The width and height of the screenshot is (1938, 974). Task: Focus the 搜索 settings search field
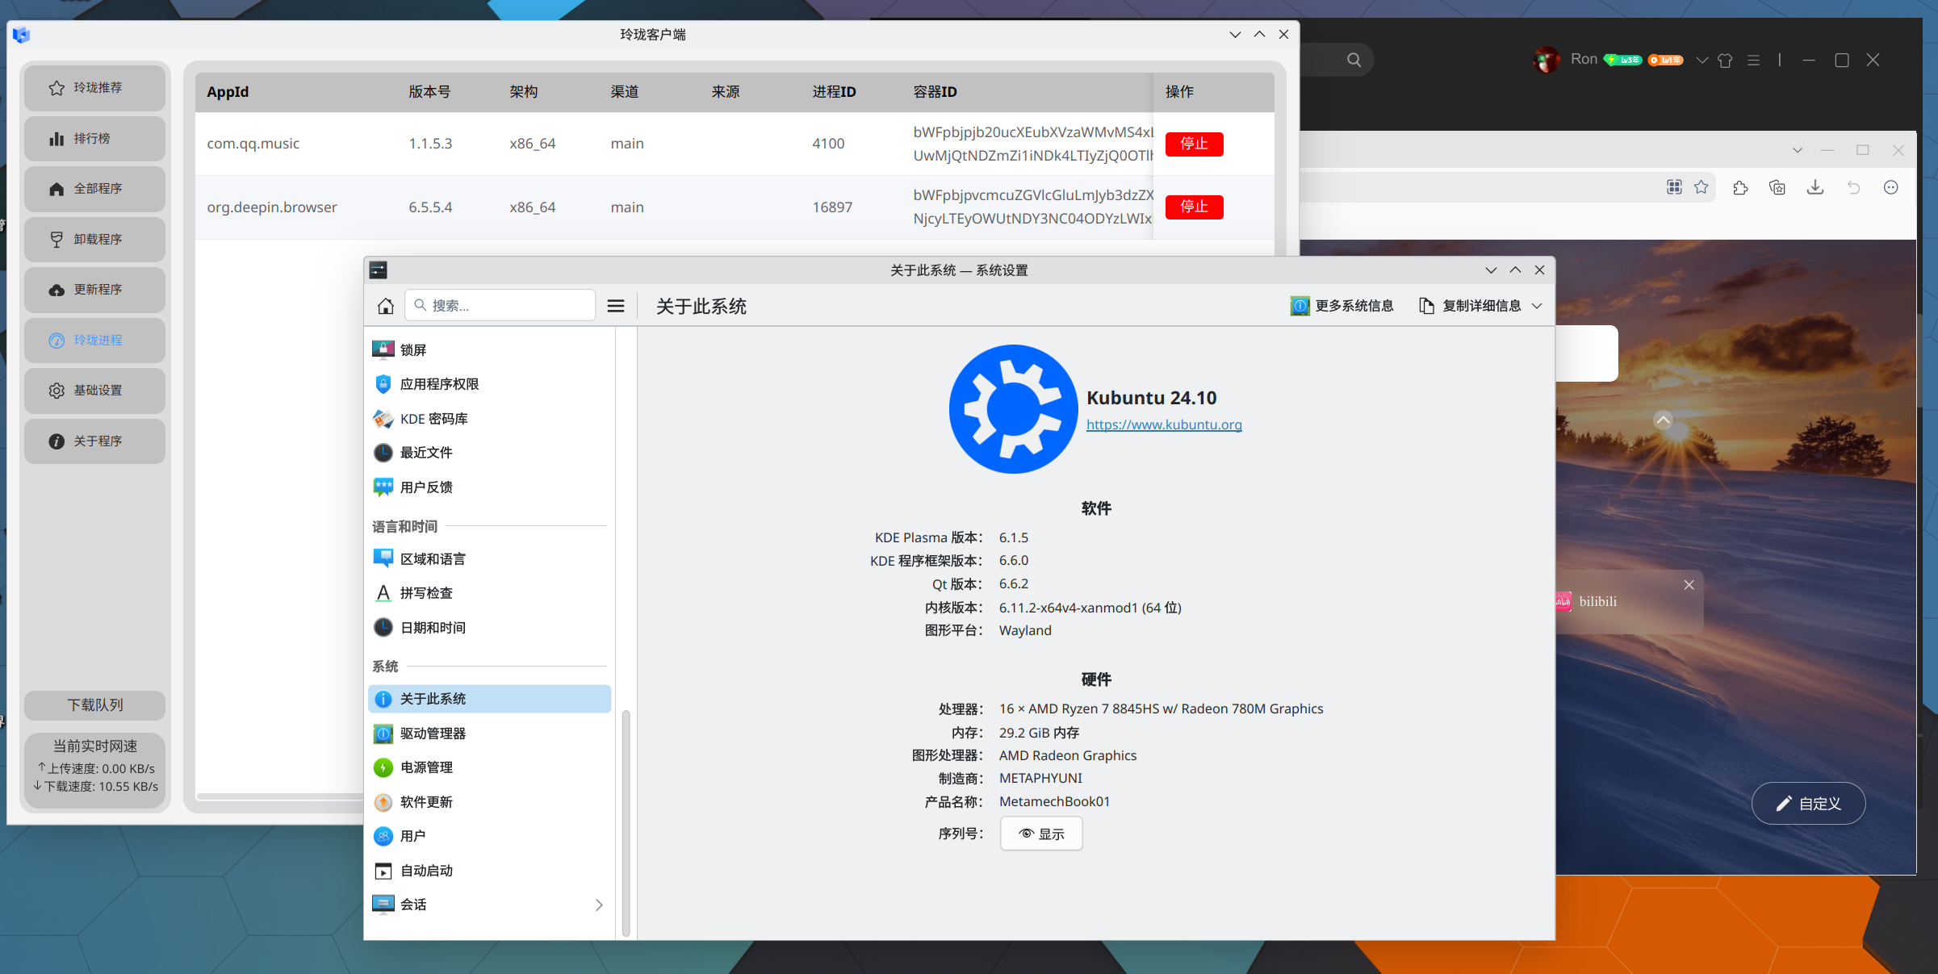(500, 306)
